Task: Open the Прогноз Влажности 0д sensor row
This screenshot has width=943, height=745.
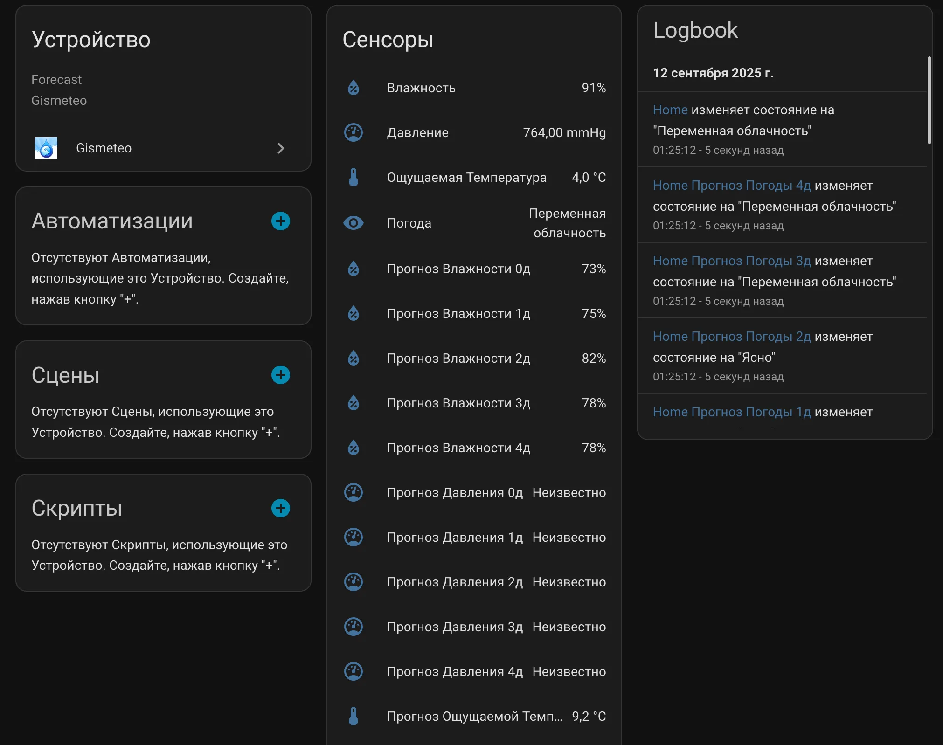Action: (x=474, y=269)
